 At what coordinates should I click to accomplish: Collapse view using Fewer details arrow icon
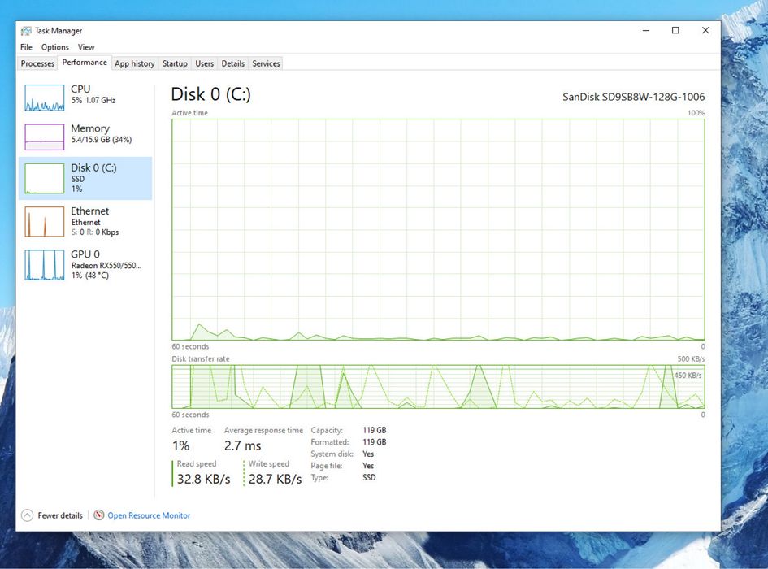(x=28, y=515)
